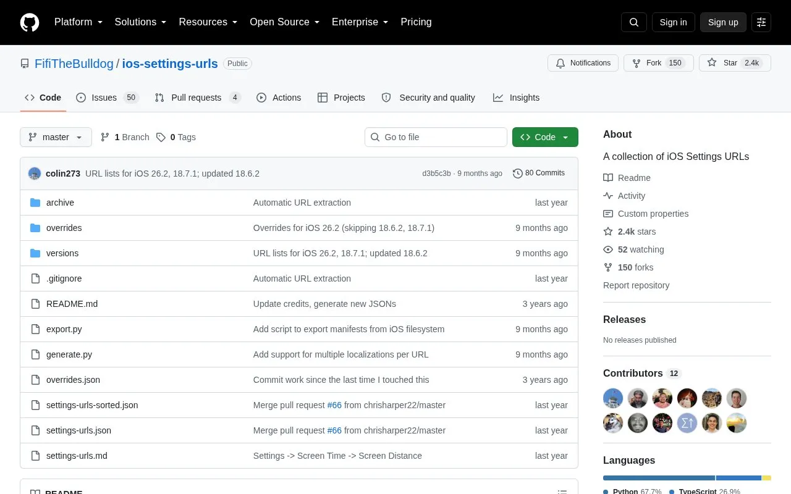Screen dimensions: 791x494
Task: Open the versions folder
Action: click(62, 253)
